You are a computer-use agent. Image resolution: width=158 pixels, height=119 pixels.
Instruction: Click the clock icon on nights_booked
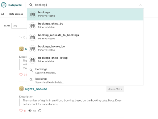40,111
